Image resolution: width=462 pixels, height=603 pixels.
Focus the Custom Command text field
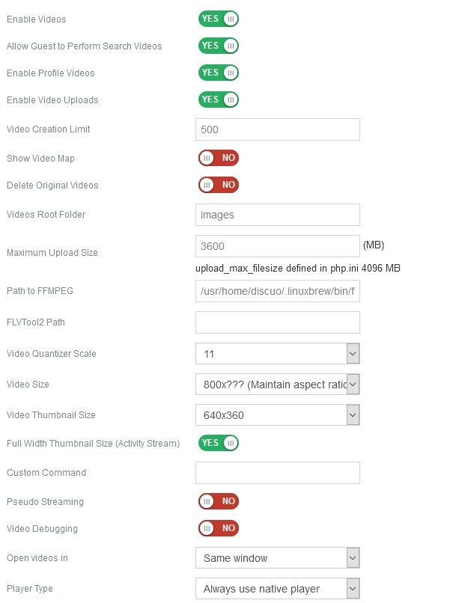click(277, 473)
